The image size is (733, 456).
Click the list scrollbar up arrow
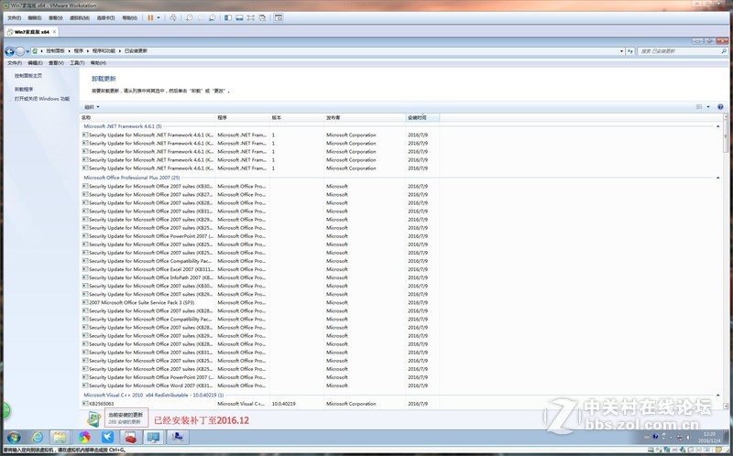point(726,117)
